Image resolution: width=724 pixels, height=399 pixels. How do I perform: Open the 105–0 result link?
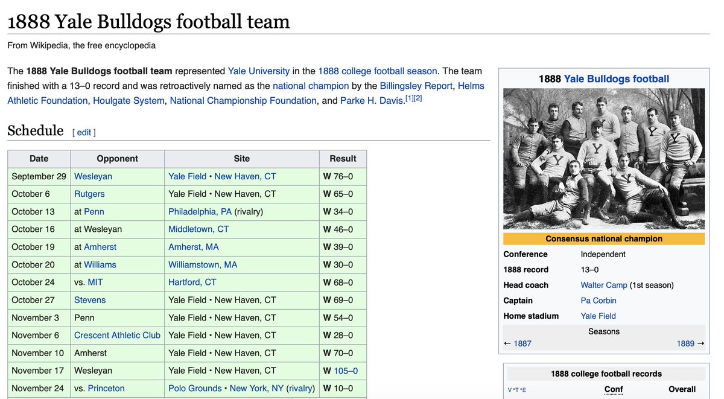[346, 371]
